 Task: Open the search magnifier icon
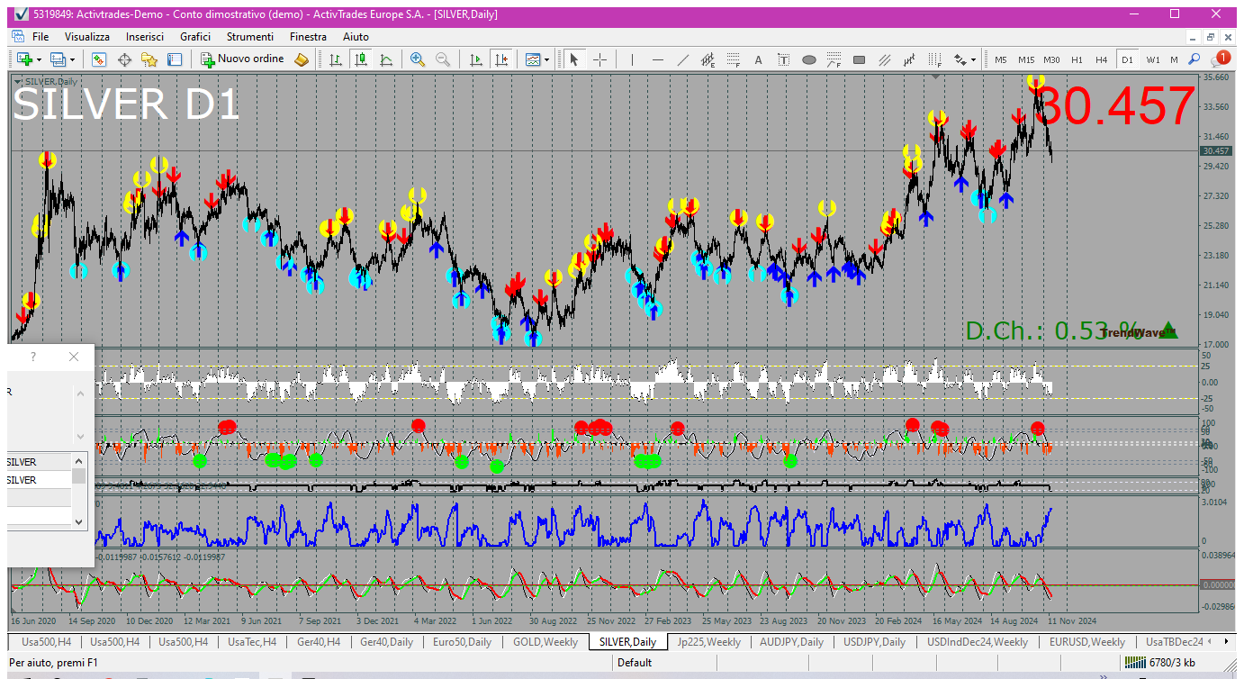(1194, 59)
